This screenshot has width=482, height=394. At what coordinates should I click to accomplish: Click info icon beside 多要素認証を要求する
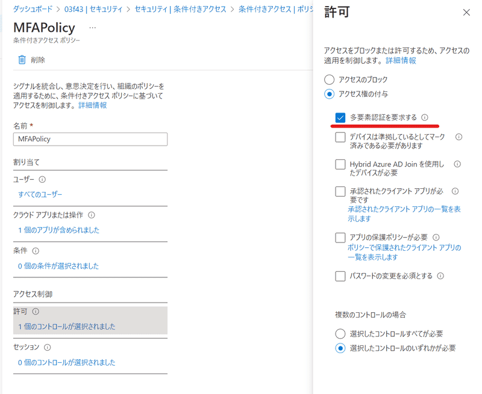[x=425, y=117]
